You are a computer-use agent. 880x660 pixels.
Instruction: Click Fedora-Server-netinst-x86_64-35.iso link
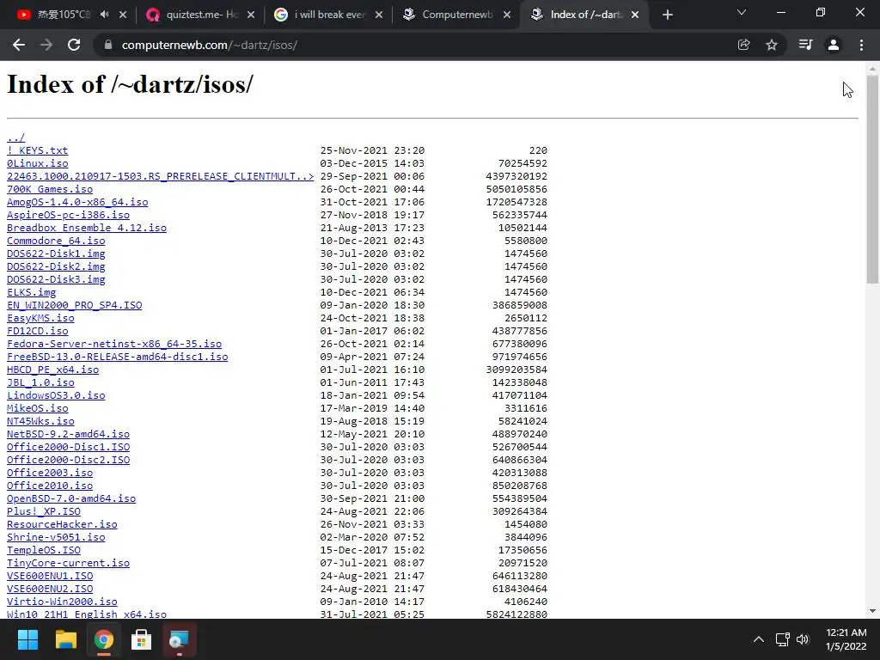(x=114, y=344)
